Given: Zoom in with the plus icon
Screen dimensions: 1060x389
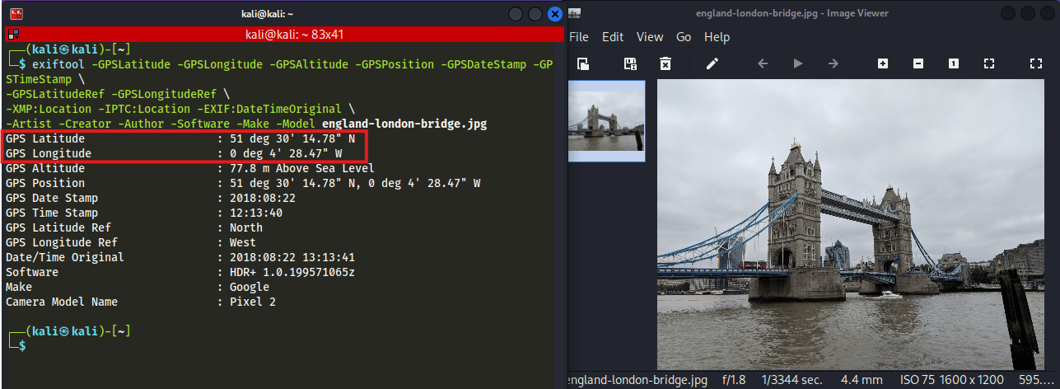Looking at the screenshot, I should pyautogui.click(x=883, y=63).
